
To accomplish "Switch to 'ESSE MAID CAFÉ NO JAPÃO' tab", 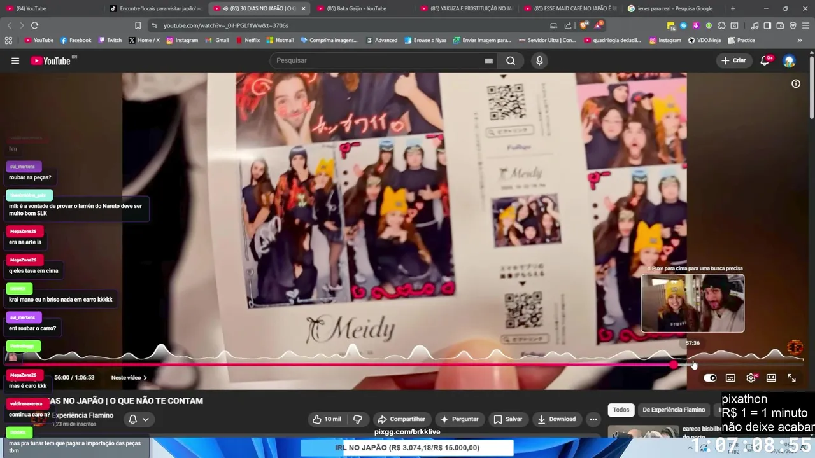I will coord(570,8).
